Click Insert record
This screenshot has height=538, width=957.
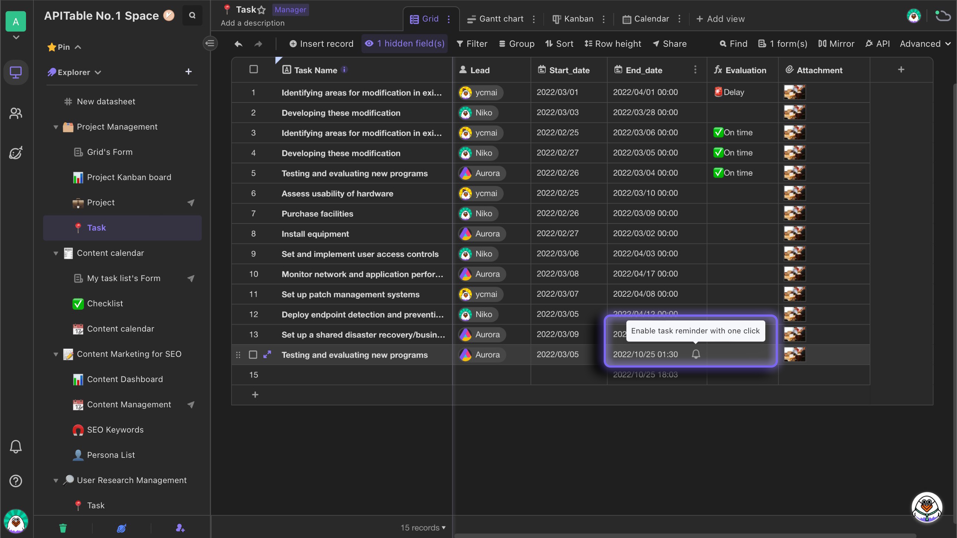click(x=321, y=44)
